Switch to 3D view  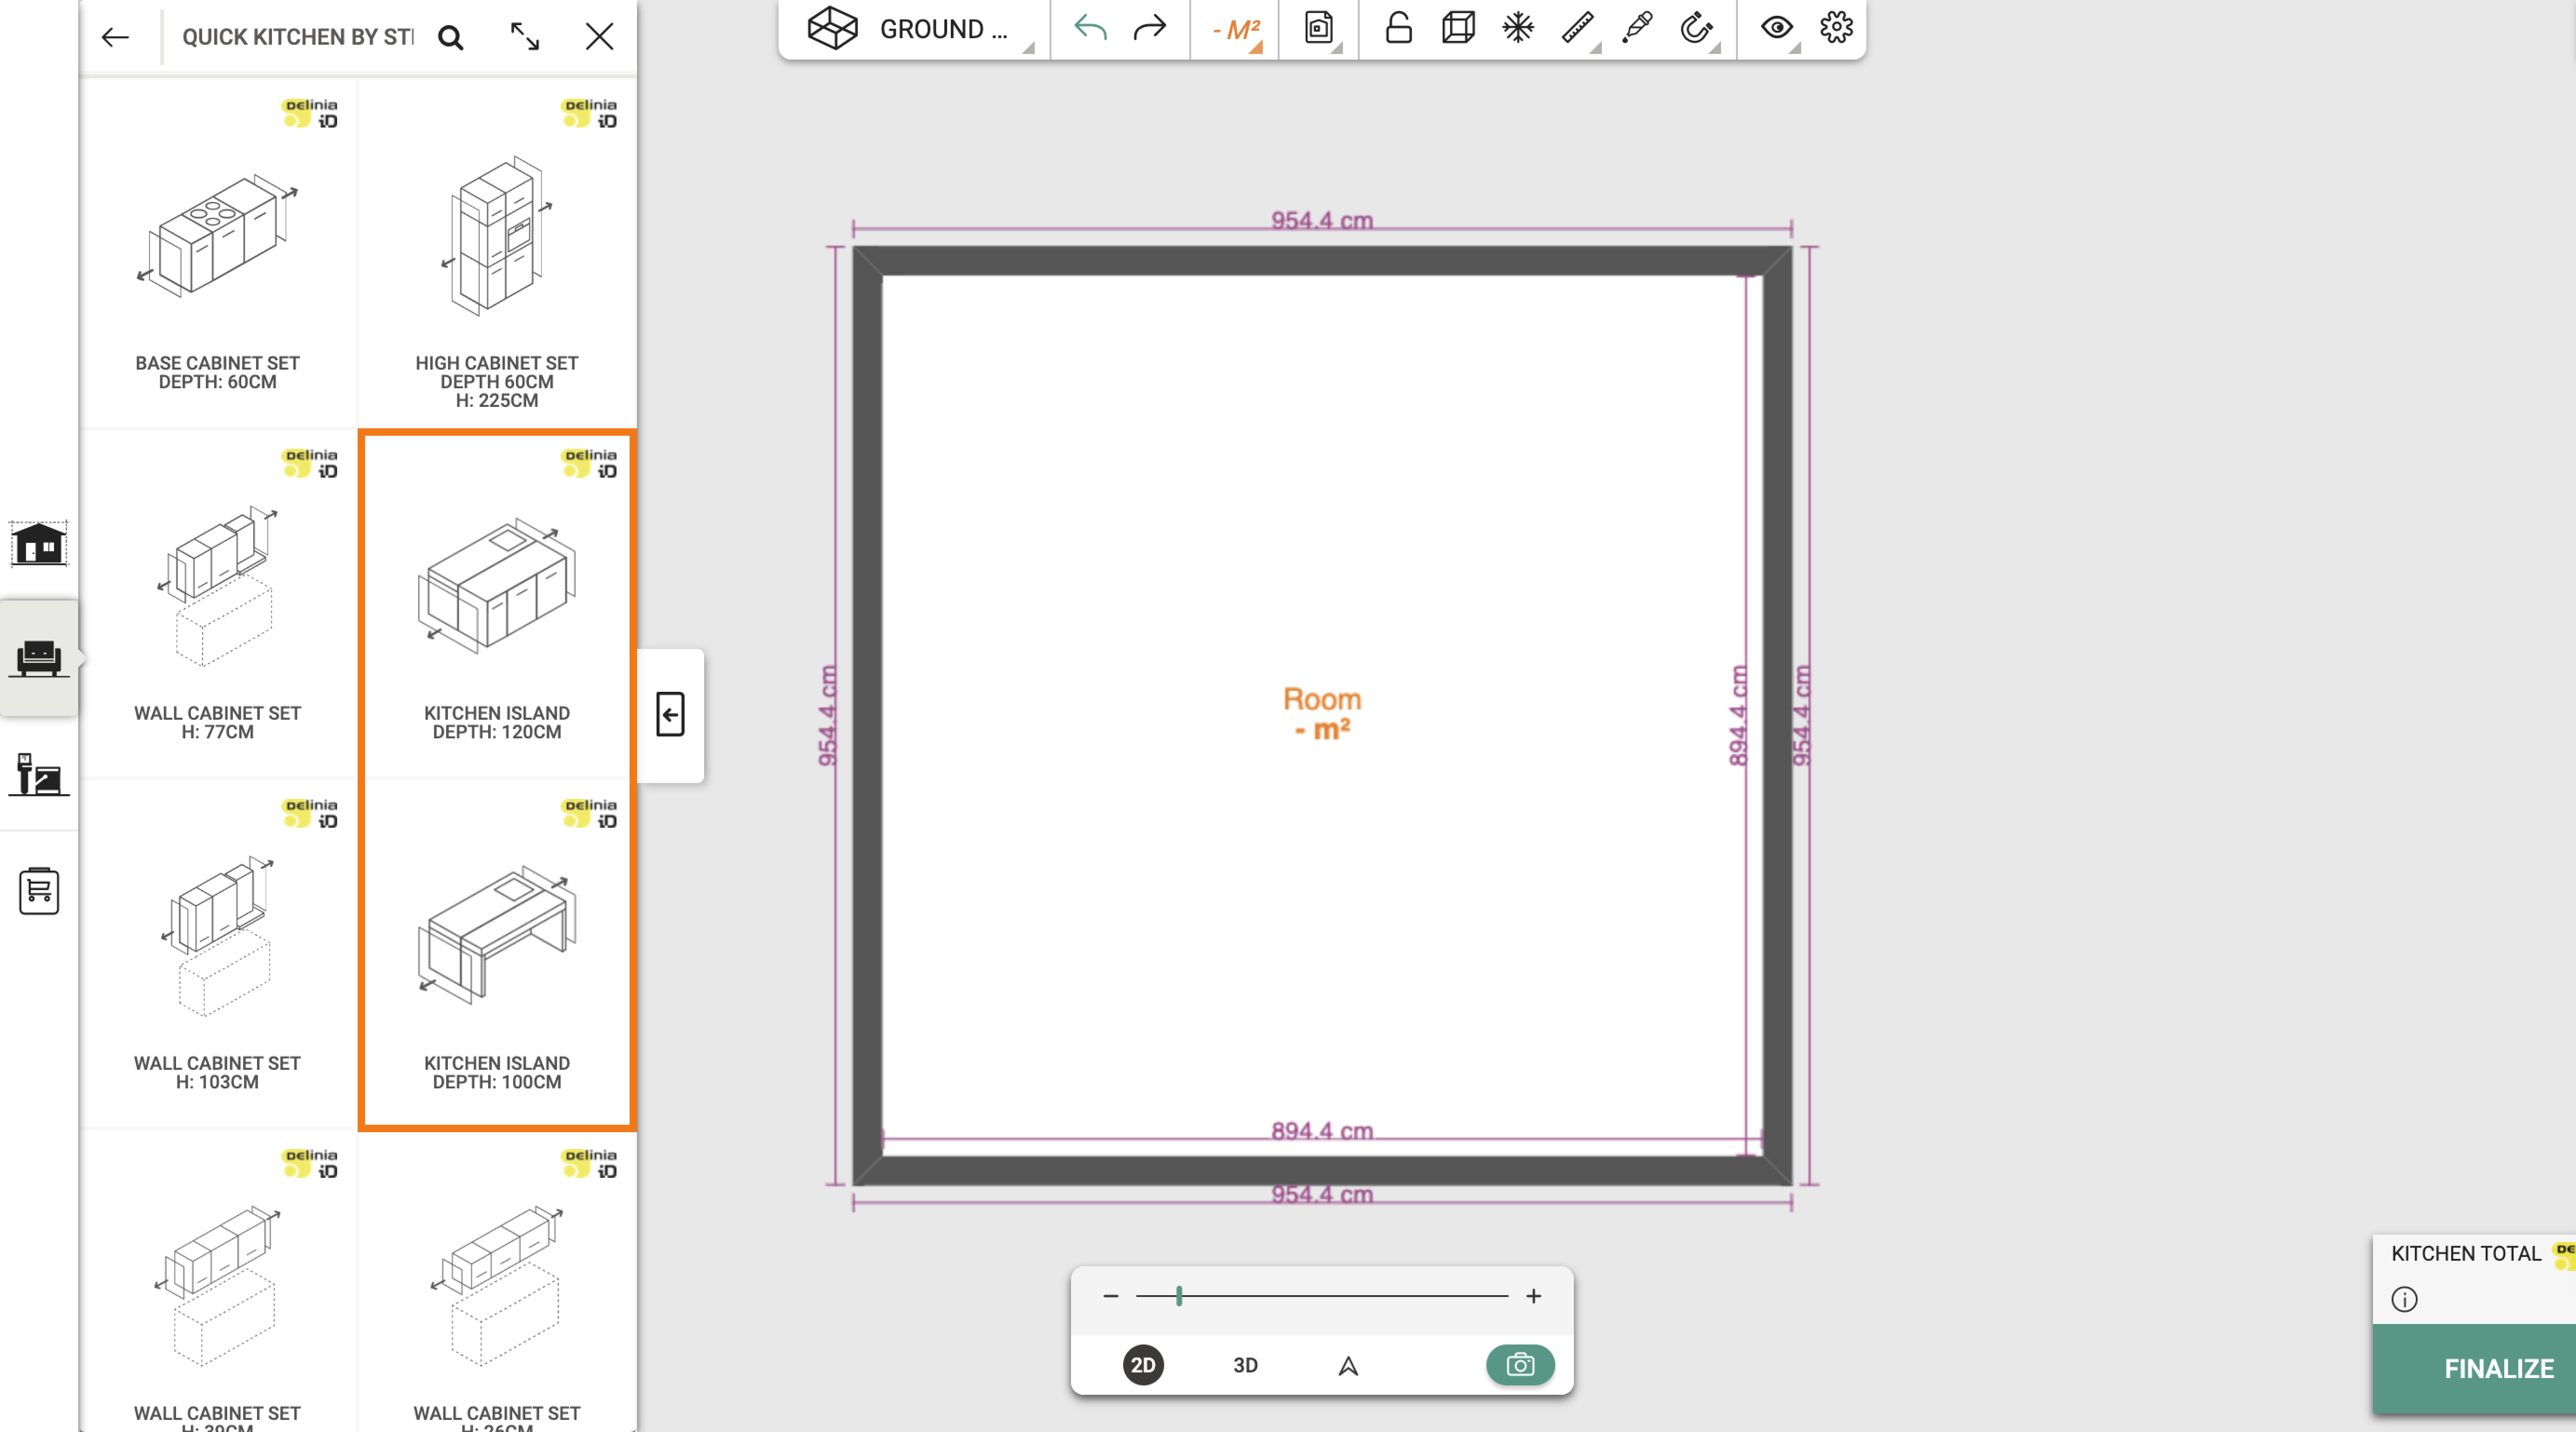pos(1245,1365)
